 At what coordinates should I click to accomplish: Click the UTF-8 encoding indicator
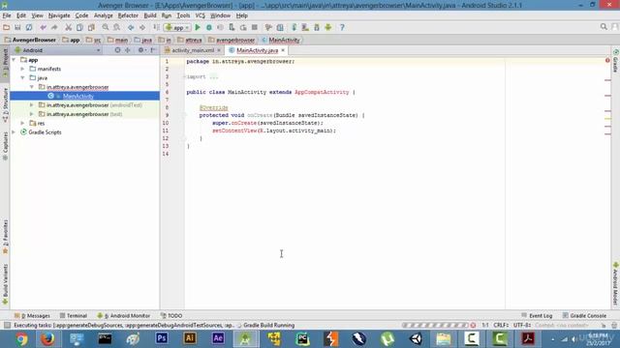522,325
